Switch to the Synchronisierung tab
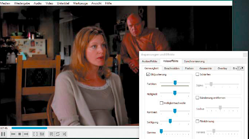Image resolution: width=249 pixels, height=139 pixels. [194, 61]
